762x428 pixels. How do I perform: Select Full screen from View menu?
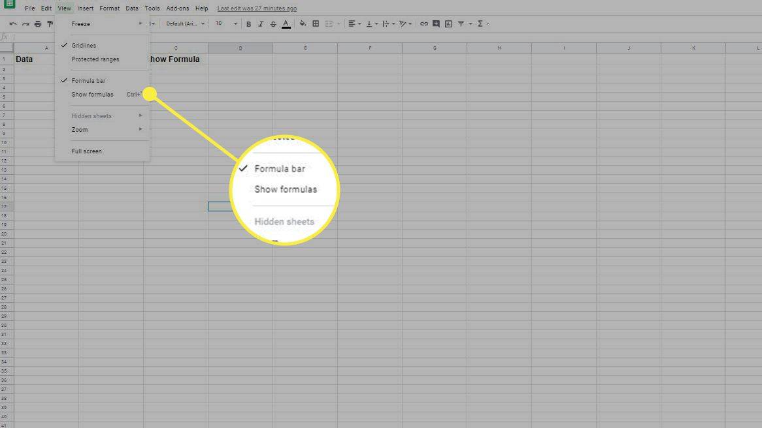86,151
